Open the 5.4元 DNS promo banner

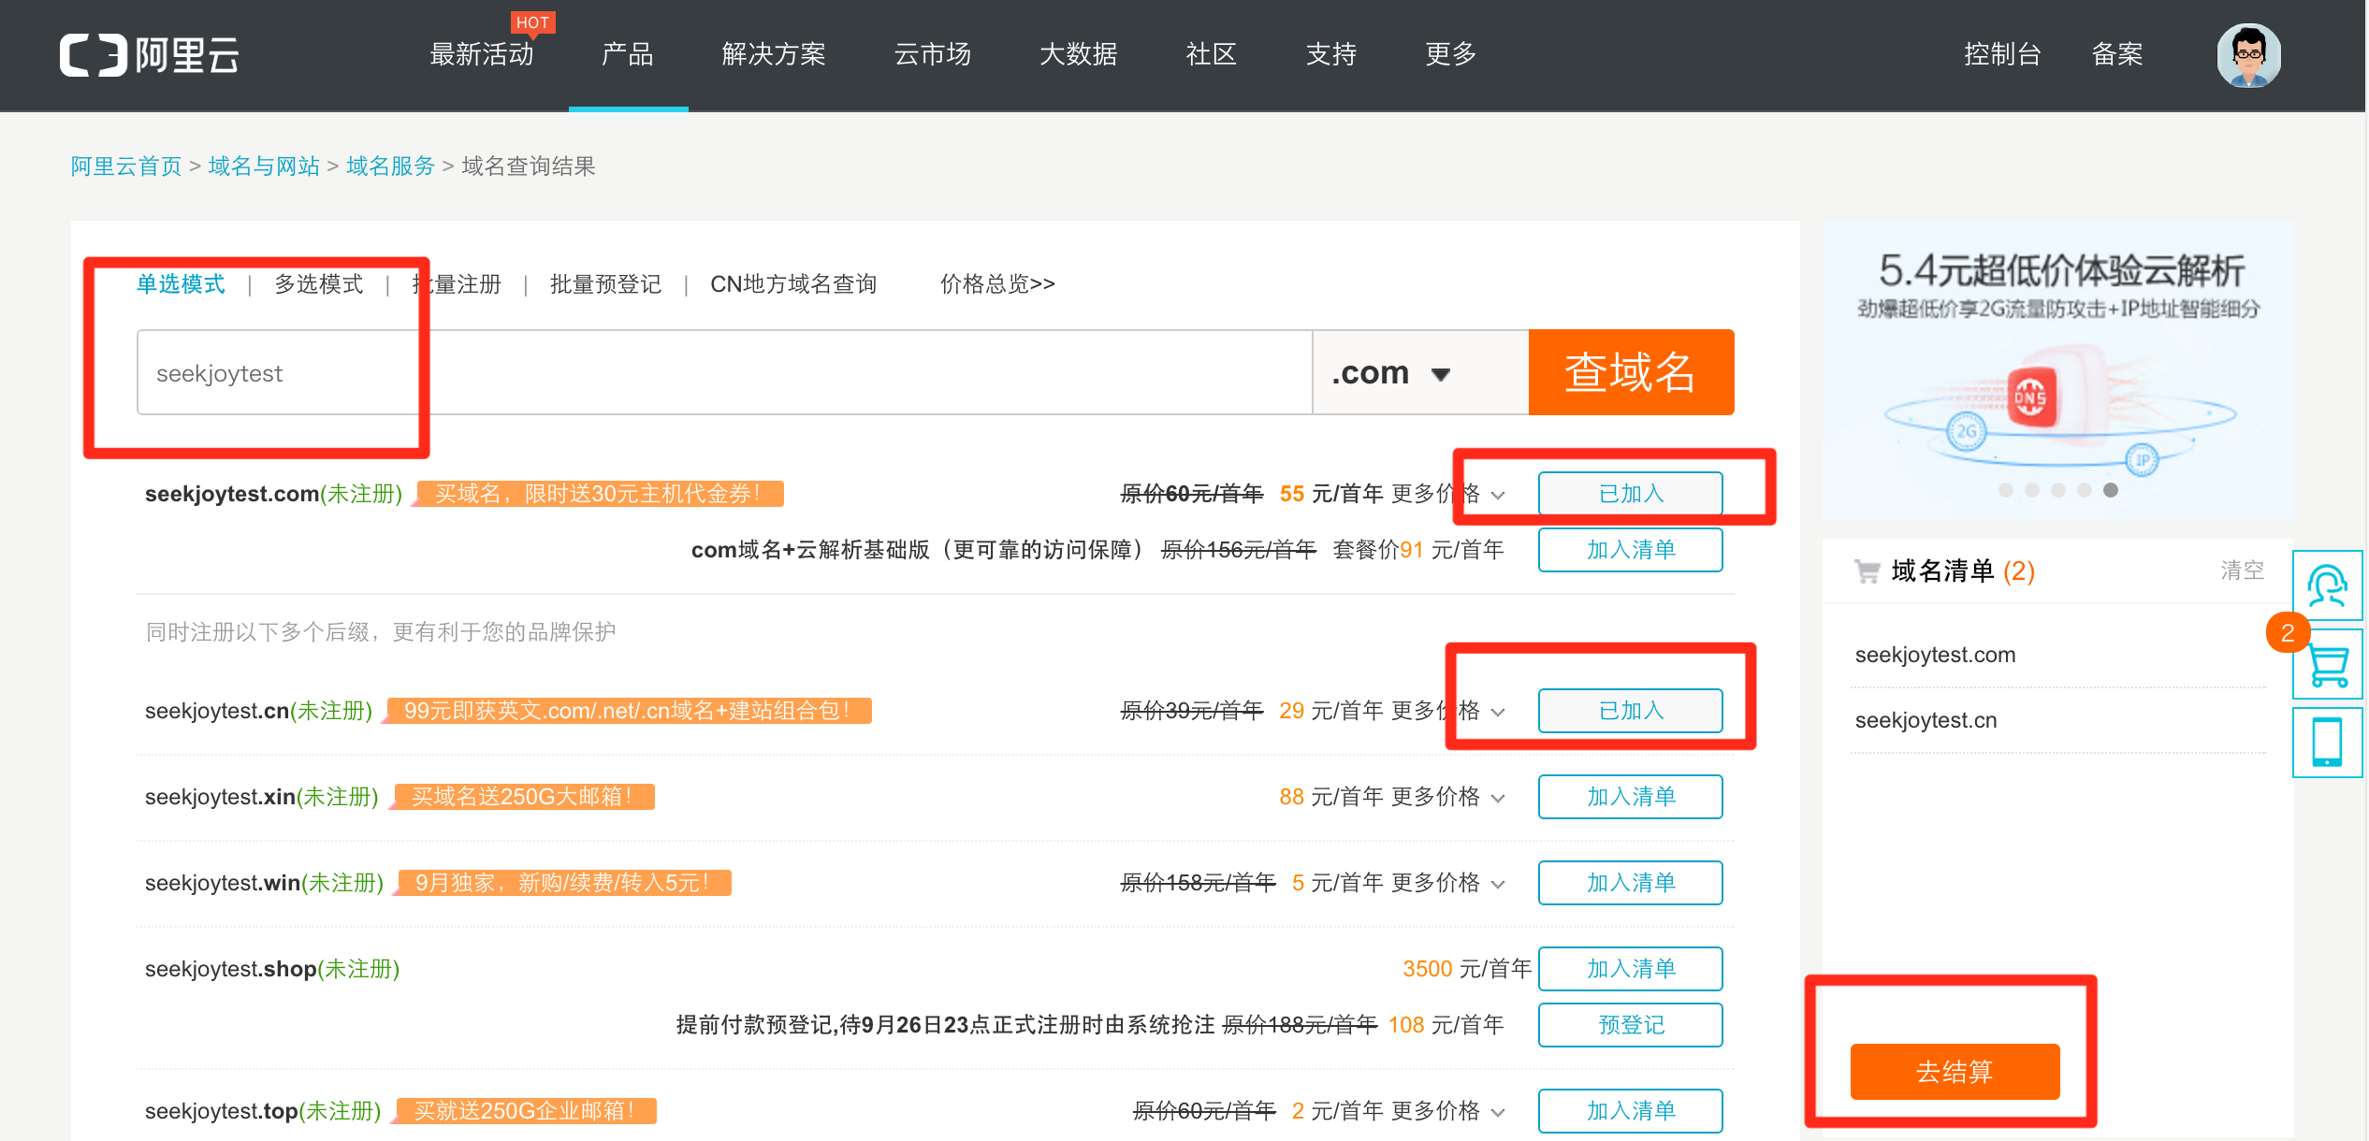tap(2058, 369)
